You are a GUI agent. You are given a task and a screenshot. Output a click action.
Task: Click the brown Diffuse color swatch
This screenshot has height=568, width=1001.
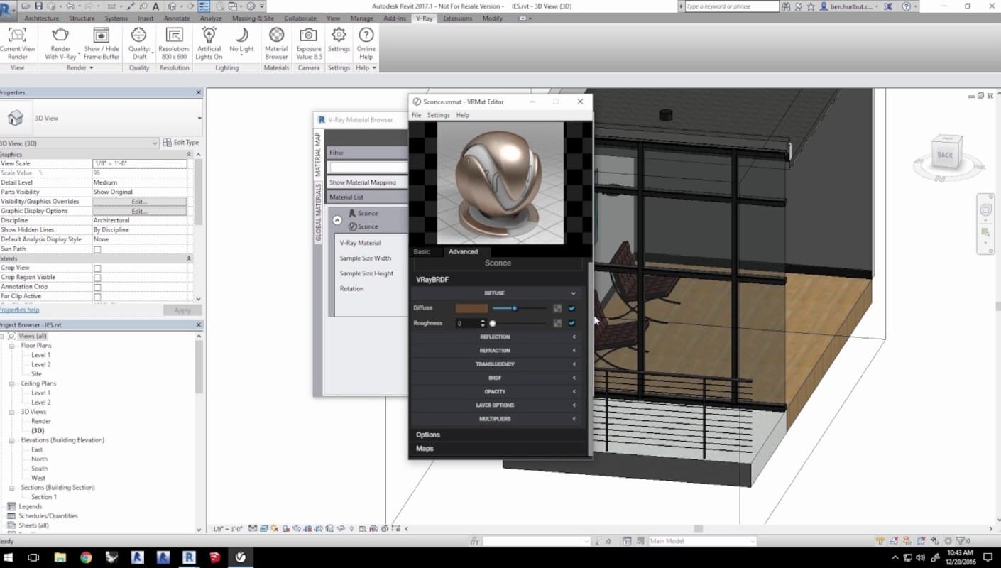471,308
